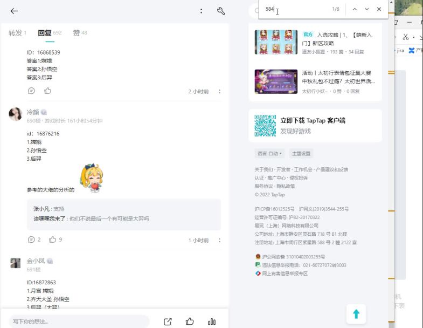
Task: Toggle like with bottom bar thumbs-up
Action: click(x=190, y=322)
